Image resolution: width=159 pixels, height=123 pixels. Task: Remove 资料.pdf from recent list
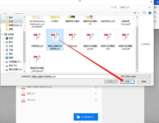click(x=96, y=100)
